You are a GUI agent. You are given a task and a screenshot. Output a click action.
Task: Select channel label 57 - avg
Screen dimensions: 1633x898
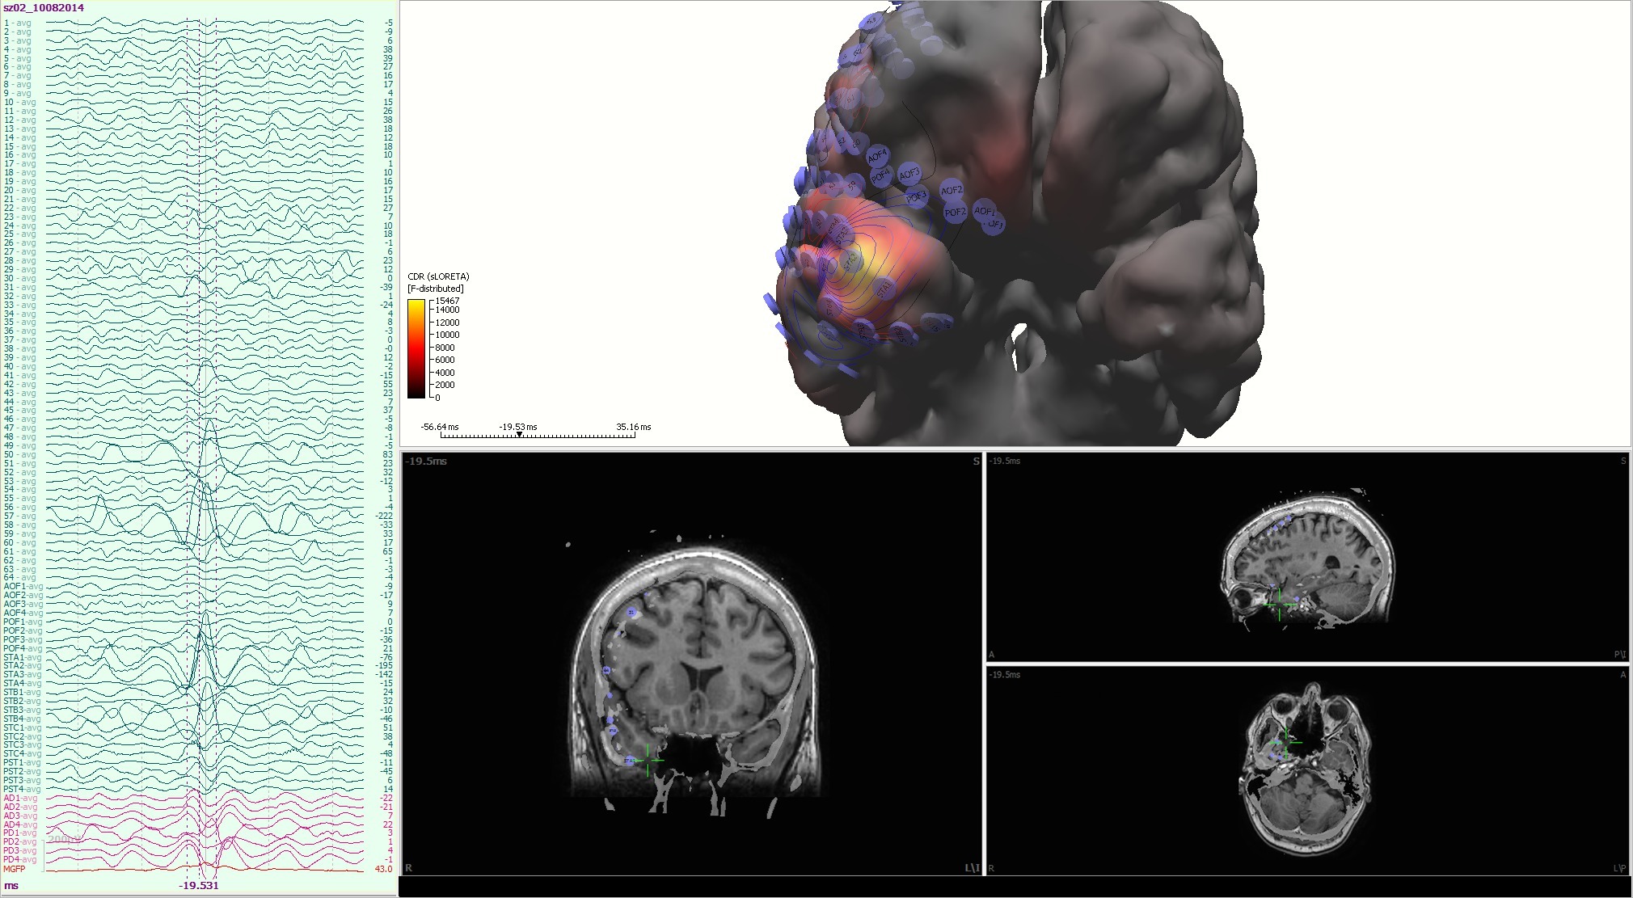(x=20, y=516)
